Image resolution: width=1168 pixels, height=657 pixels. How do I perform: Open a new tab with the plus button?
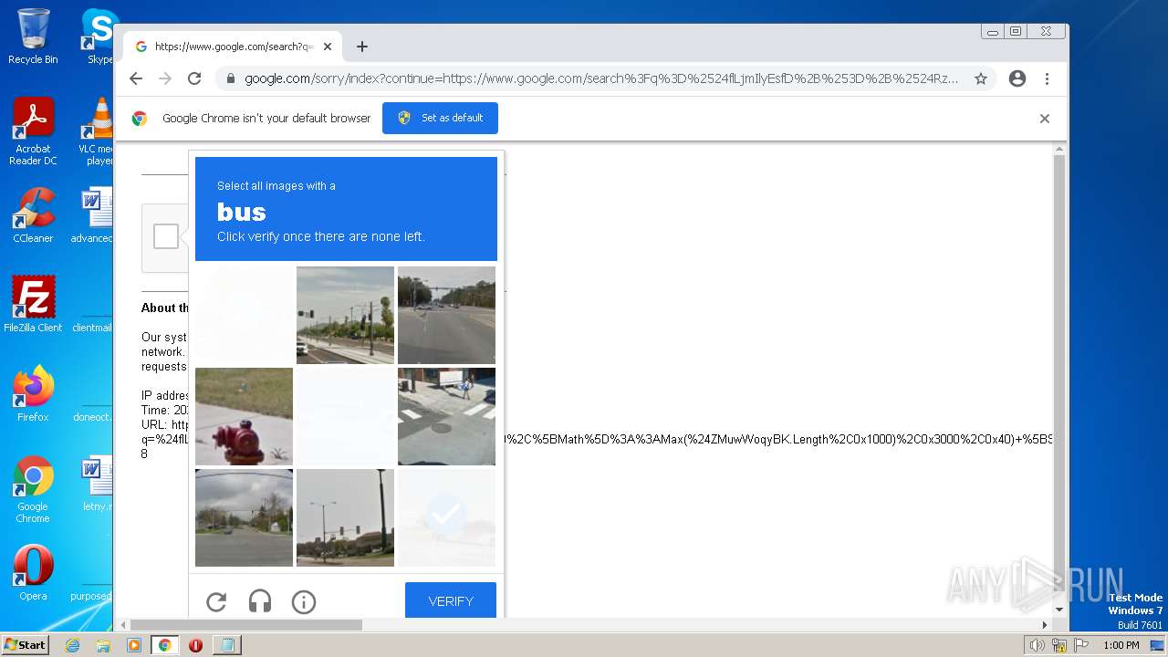coord(362,47)
